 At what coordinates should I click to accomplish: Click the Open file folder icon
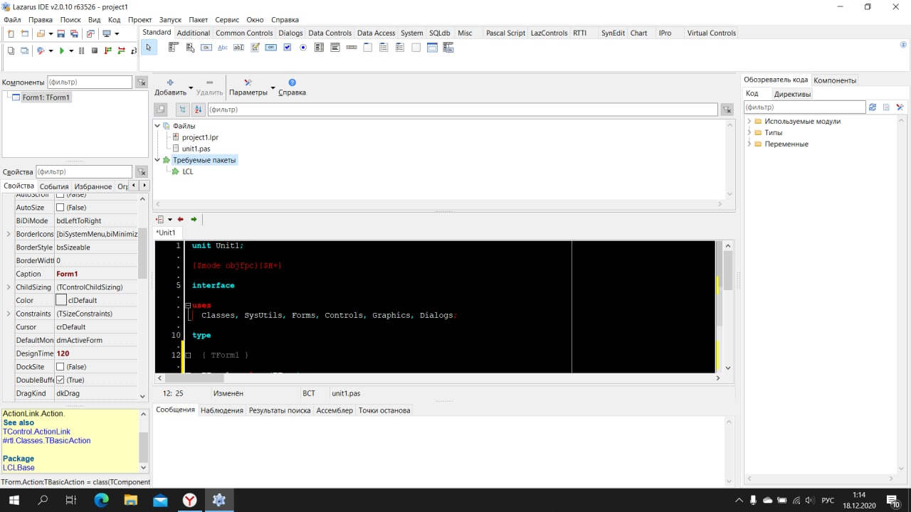(x=41, y=34)
